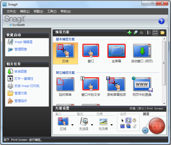Open capture mode dropdown beside red button
171x145 pixels.
(145, 130)
